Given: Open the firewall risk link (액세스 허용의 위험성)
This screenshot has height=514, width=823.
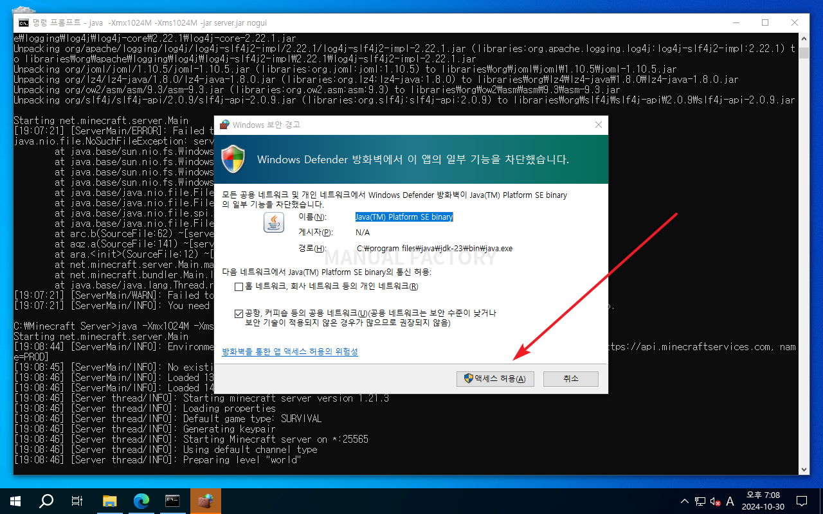Looking at the screenshot, I should (x=290, y=351).
